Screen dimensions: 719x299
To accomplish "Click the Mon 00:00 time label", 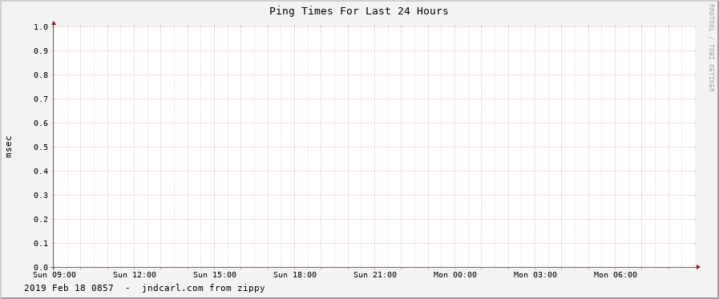I will (454, 275).
